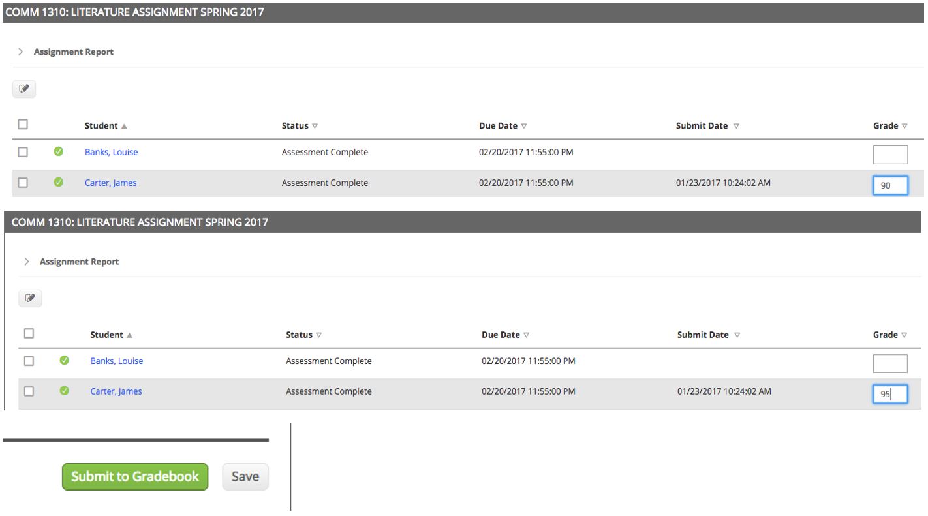Click the green check icon for Carter, James in the lower table
The width and height of the screenshot is (928, 516).
click(64, 391)
